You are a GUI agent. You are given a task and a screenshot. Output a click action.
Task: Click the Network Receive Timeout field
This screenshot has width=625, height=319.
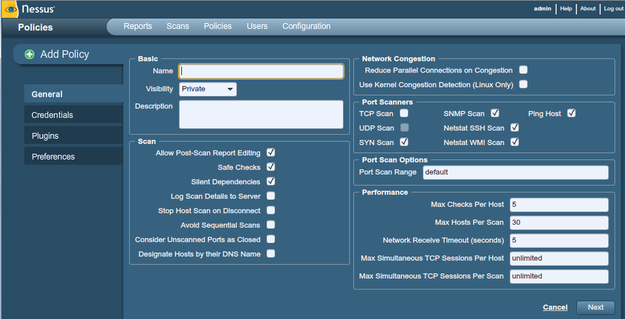[559, 240]
